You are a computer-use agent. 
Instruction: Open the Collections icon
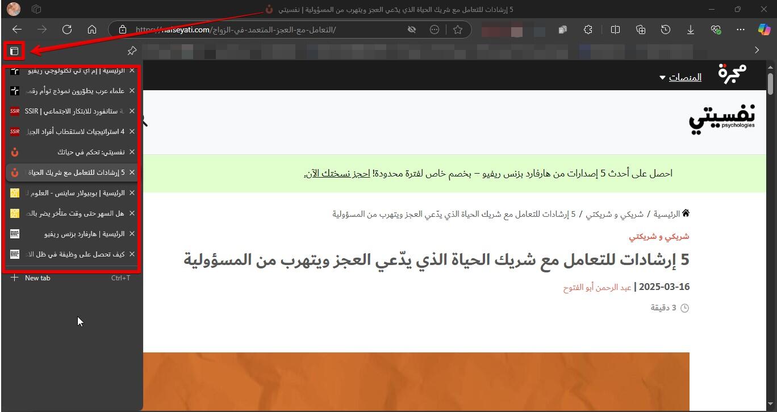[641, 30]
